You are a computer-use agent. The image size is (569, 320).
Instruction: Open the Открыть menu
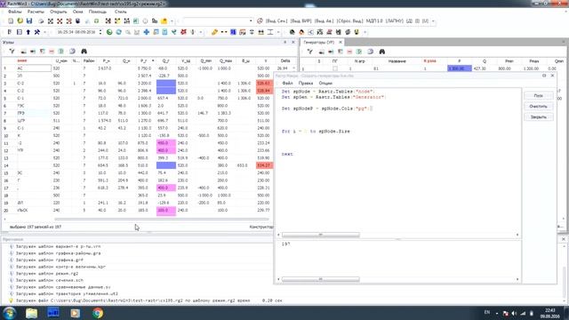[x=58, y=12]
